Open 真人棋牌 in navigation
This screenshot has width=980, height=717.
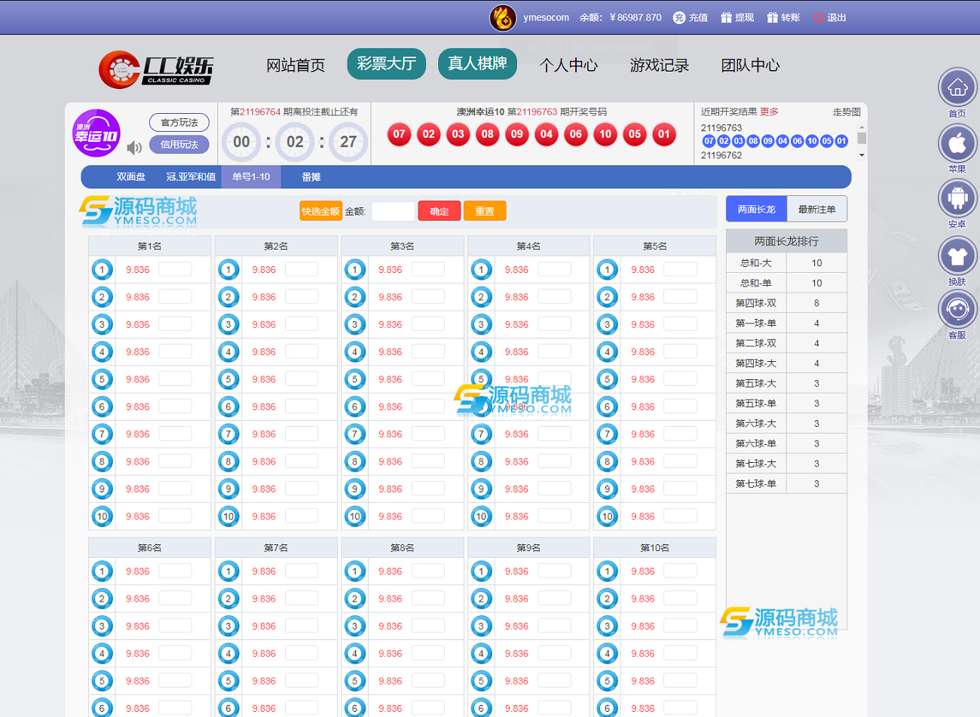click(x=477, y=64)
